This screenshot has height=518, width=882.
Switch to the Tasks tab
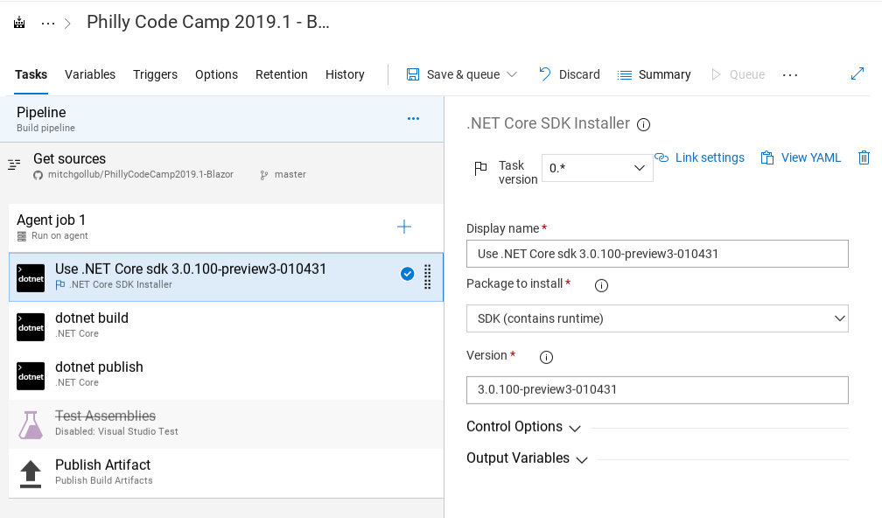(x=31, y=74)
